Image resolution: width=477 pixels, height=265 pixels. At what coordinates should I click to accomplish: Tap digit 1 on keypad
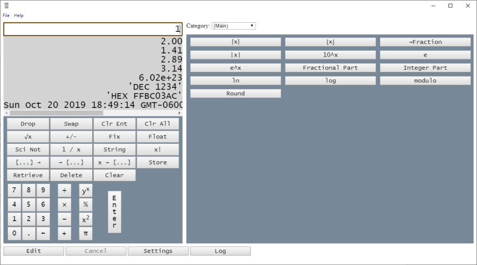coord(14,219)
